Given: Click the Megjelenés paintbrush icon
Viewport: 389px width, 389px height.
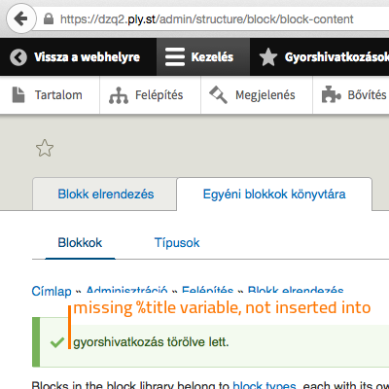Looking at the screenshot, I should (x=218, y=94).
